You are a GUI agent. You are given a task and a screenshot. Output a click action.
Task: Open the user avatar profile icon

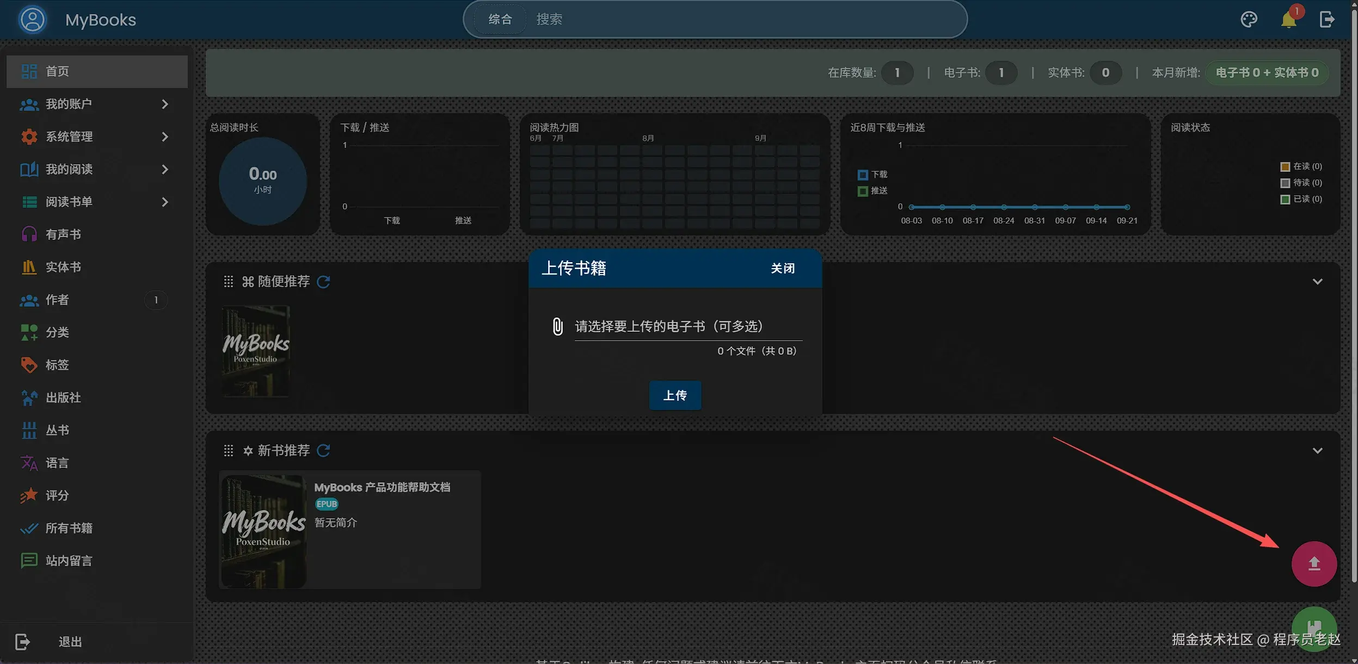click(x=33, y=20)
